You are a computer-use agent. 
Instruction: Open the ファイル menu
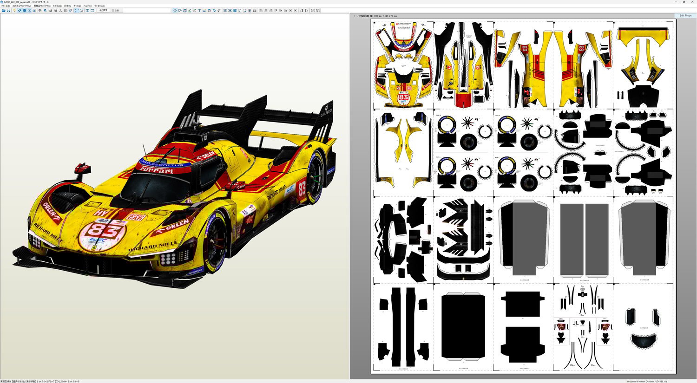(5, 6)
